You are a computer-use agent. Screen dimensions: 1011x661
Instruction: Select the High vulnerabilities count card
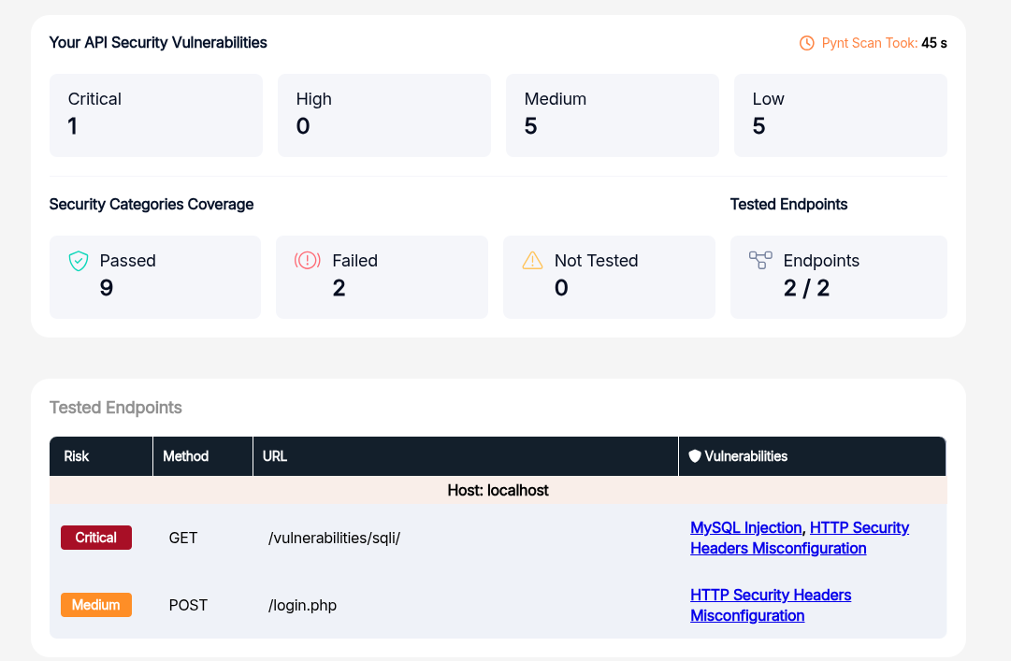[x=384, y=115]
